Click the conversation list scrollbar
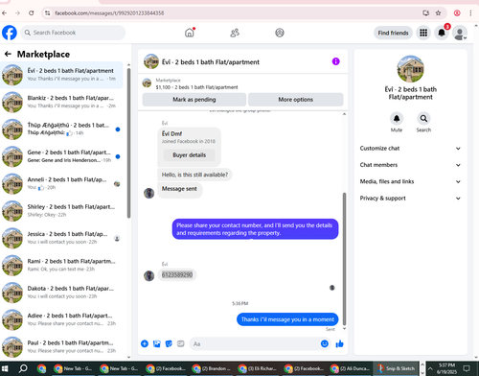This screenshot has height=376, width=479. tap(128, 142)
